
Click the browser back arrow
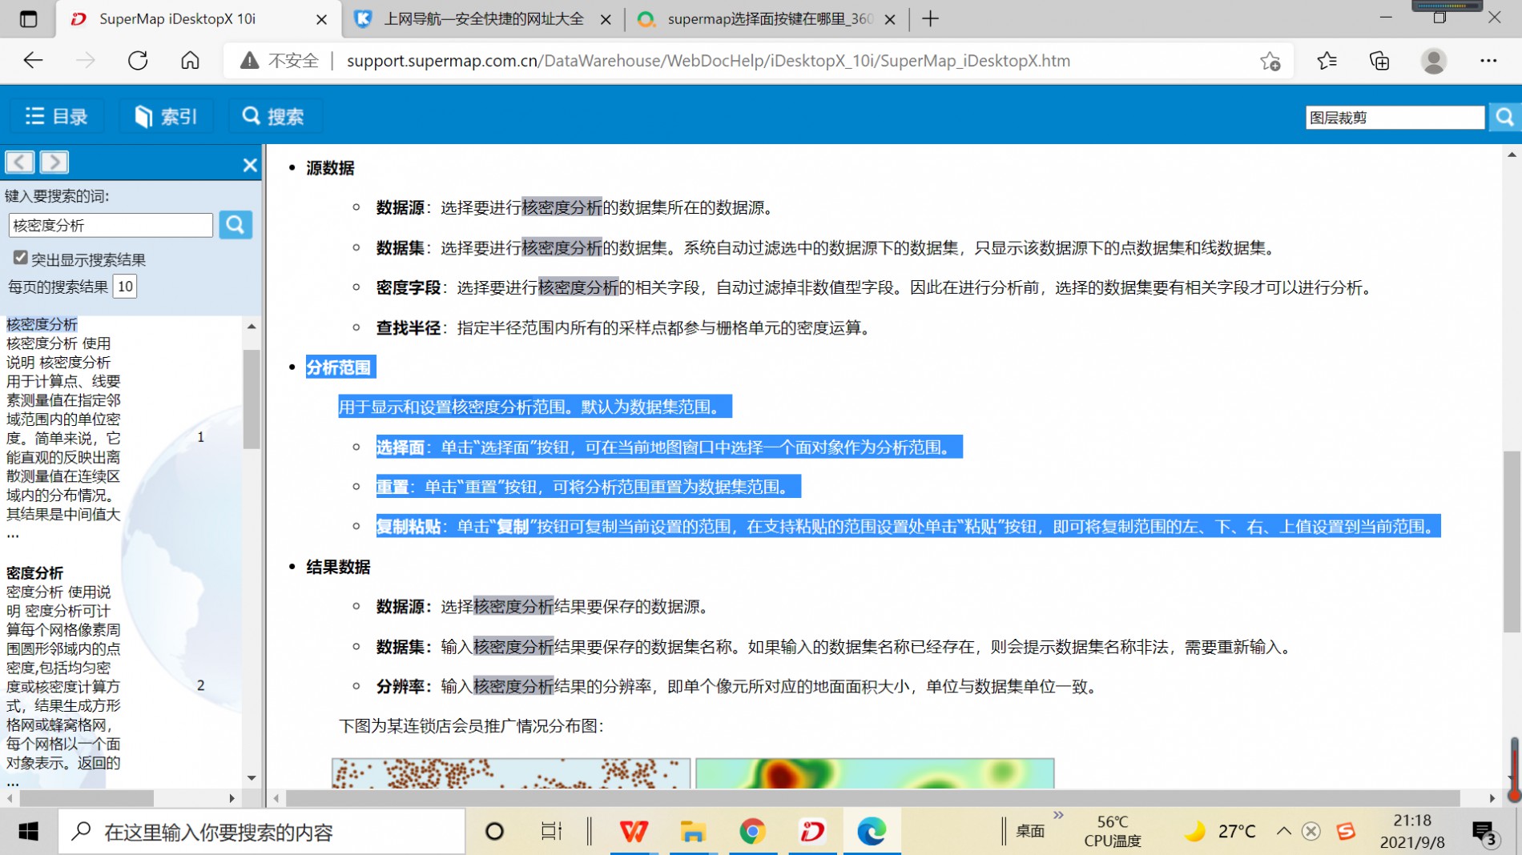coord(33,61)
